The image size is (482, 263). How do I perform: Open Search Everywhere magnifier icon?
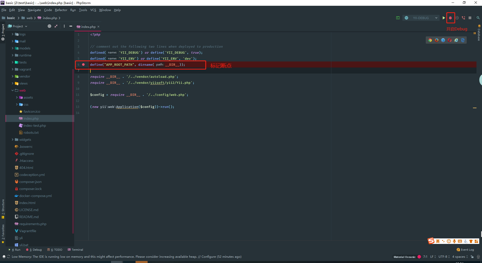478,18
